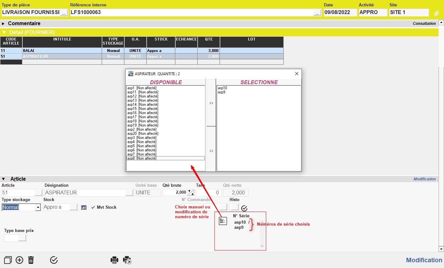Open the serial number selection icon
The width and height of the screenshot is (444, 268).
223,221
